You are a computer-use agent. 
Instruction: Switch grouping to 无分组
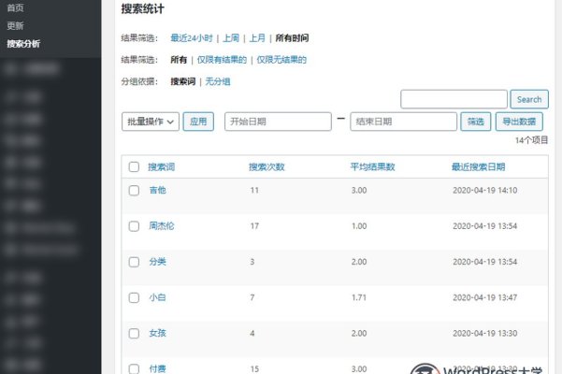tap(218, 81)
